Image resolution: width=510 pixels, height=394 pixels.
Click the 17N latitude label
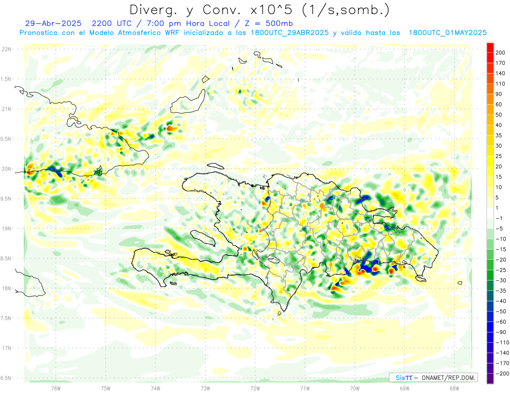(x=6, y=348)
